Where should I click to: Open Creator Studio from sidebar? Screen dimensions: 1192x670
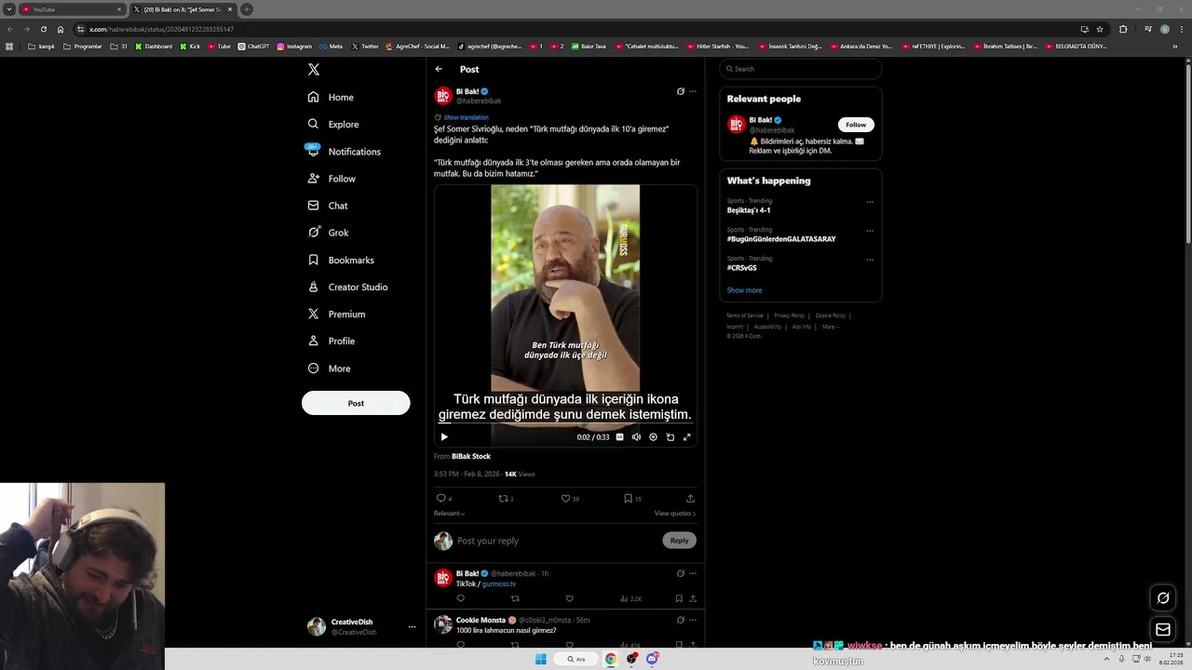(x=347, y=287)
